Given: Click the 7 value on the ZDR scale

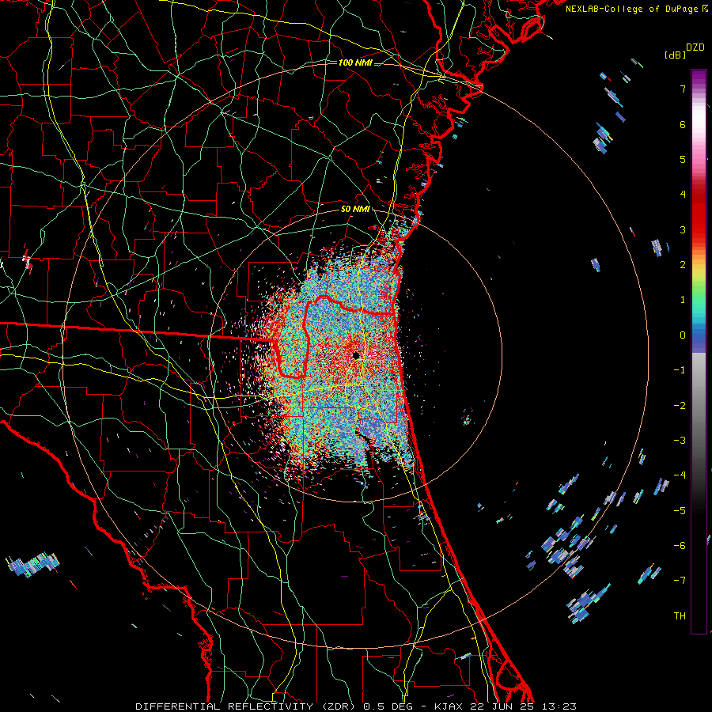Looking at the screenshot, I should [683, 89].
